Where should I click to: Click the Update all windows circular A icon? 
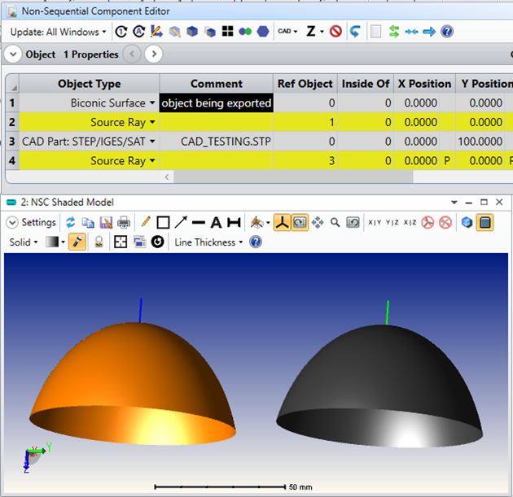(138, 32)
